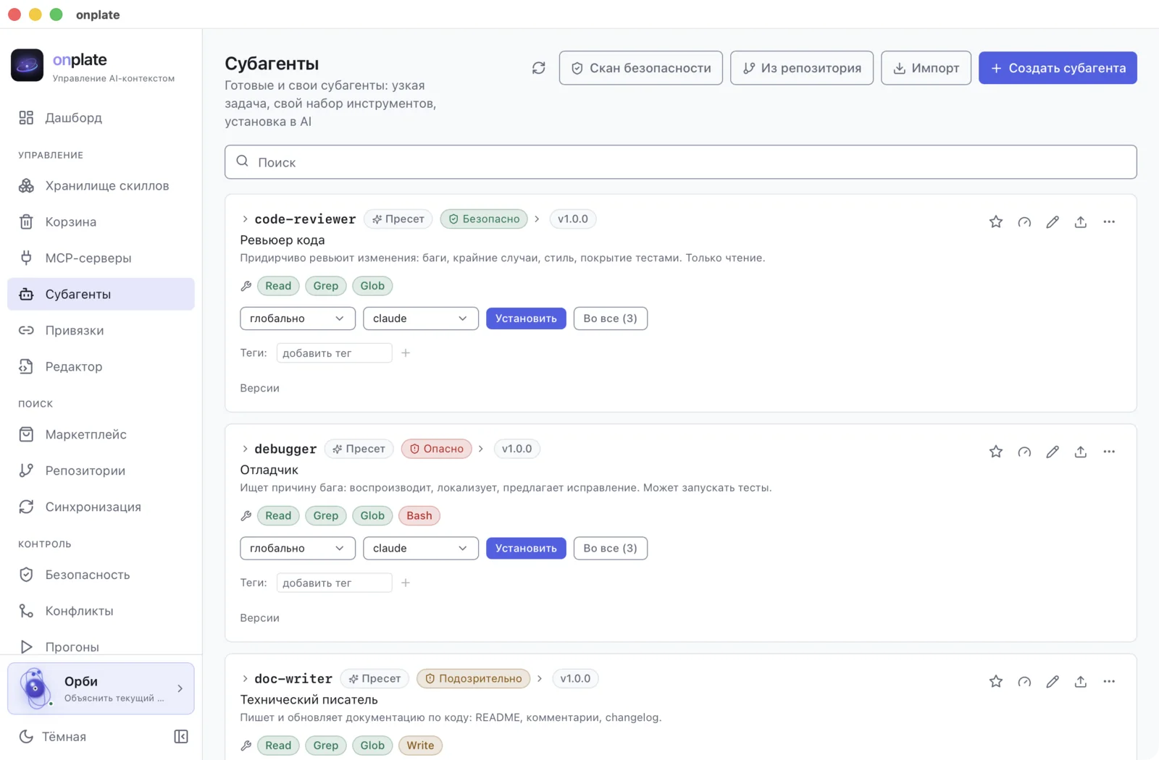Viewport: 1159px width, 760px height.
Task: Open the Привязки section
Action: pyautogui.click(x=101, y=331)
